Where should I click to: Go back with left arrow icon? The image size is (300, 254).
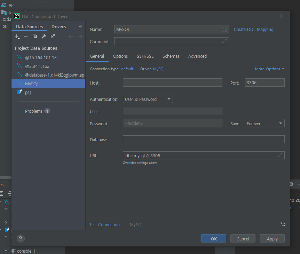(71, 36)
